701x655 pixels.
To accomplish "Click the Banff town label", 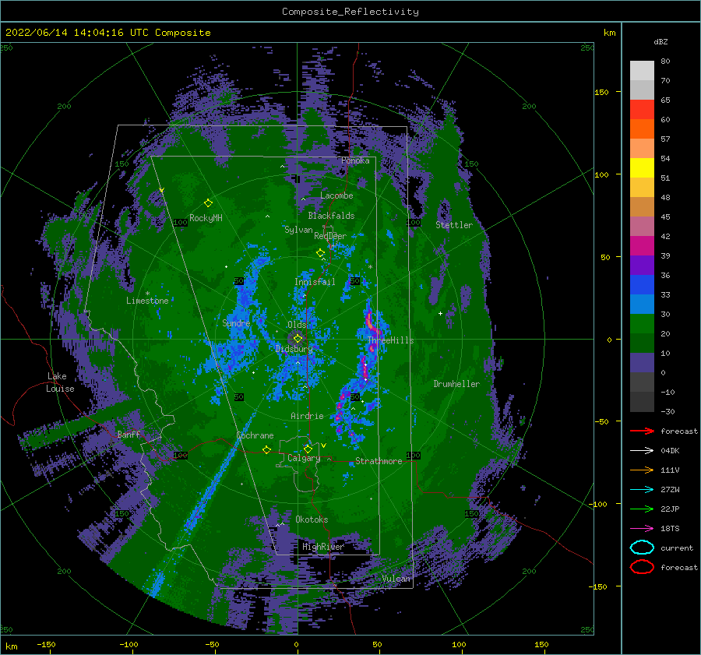I will [x=129, y=434].
